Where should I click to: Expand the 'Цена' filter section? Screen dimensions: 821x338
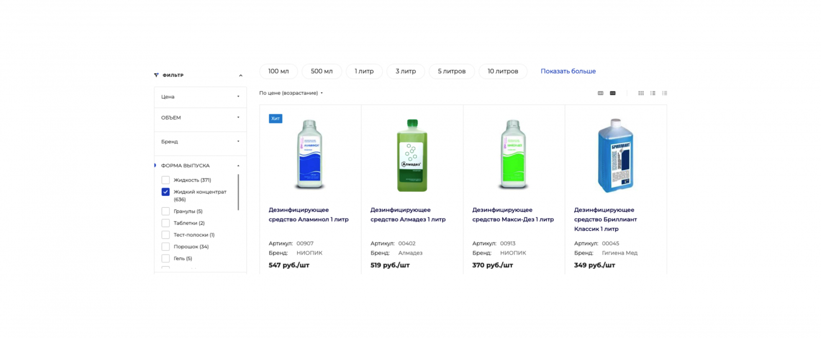click(x=200, y=97)
